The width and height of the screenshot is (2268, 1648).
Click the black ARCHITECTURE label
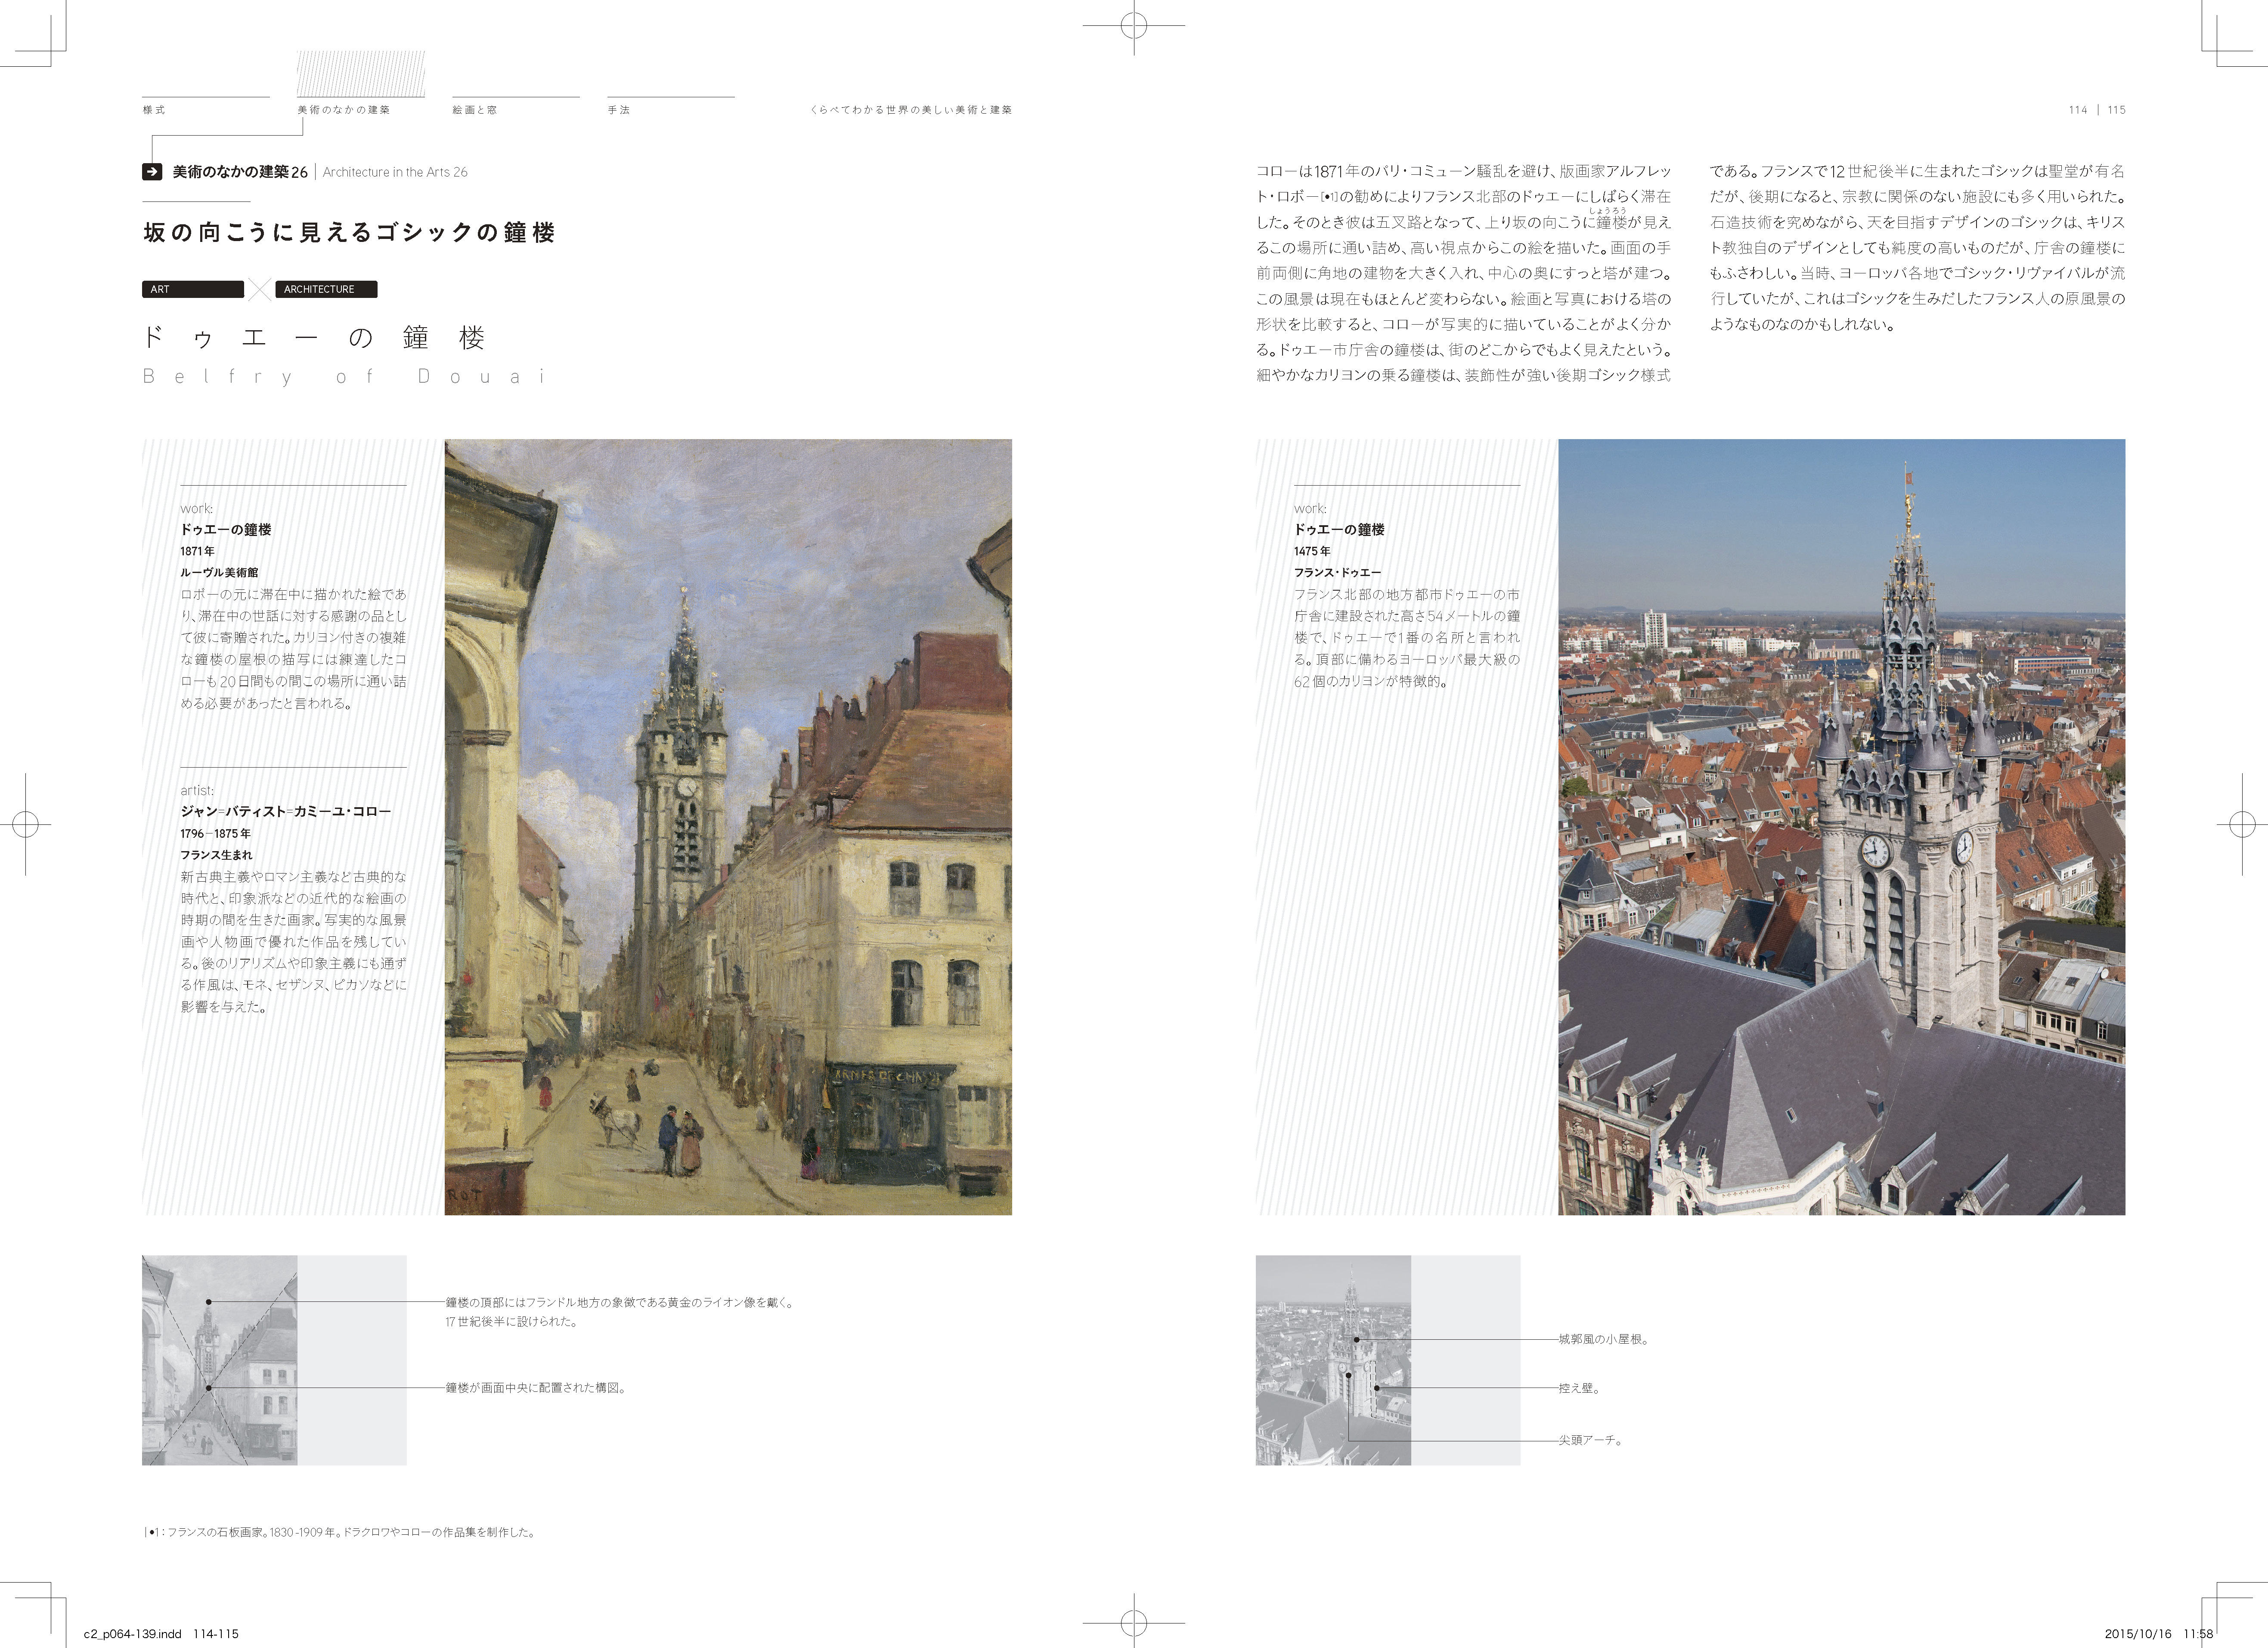326,289
